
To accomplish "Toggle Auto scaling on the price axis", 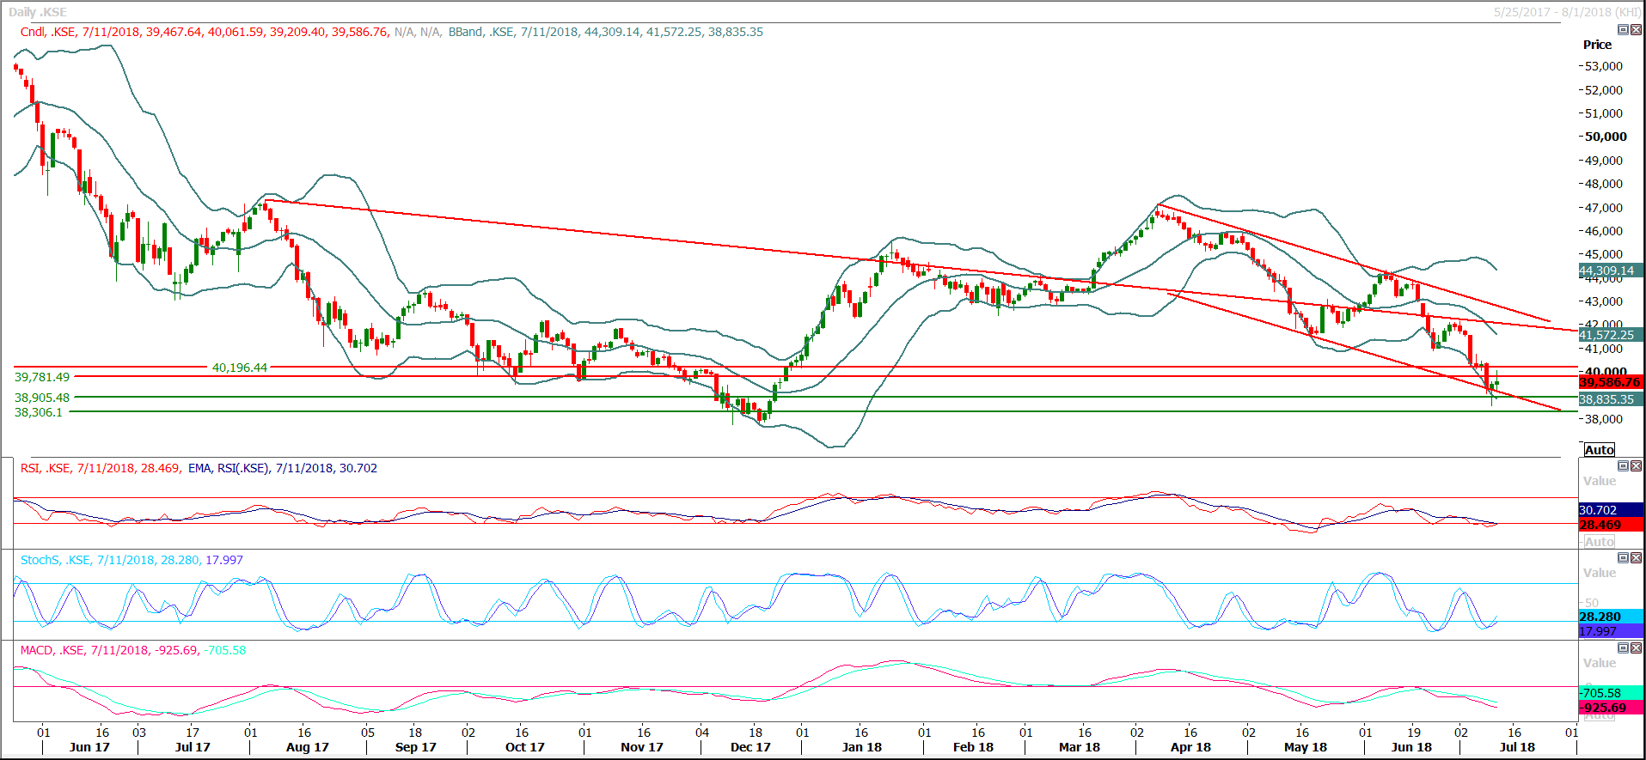I will pos(1599,450).
